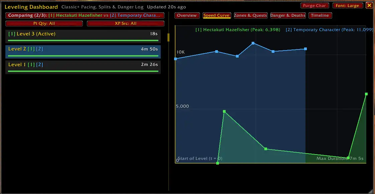This screenshot has height=194, width=375.
Task: Click the Level 2 duration 4m 50s
Action: (149, 49)
